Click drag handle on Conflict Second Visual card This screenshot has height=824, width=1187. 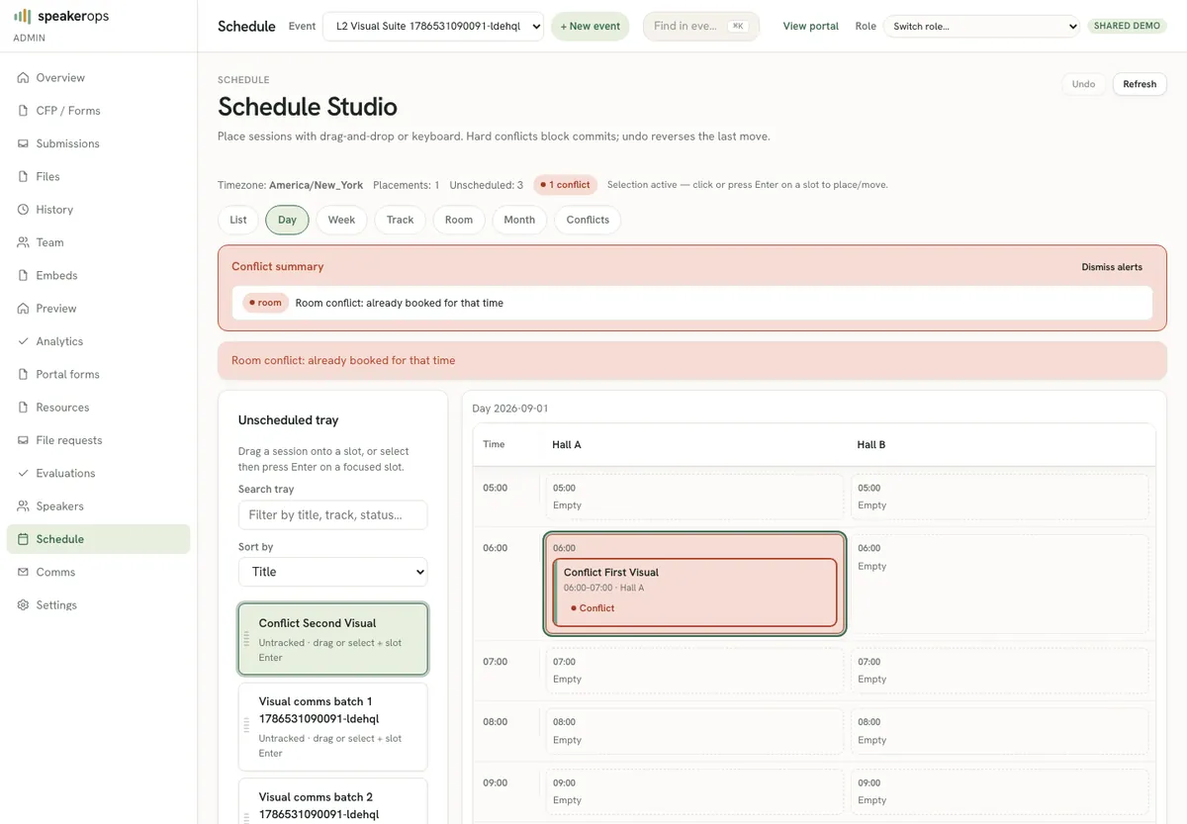point(246,639)
